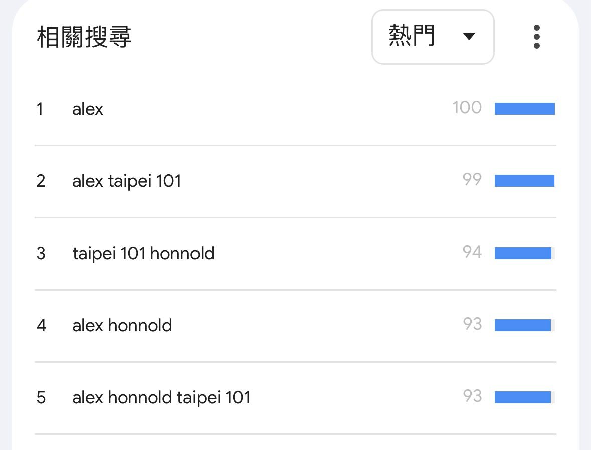This screenshot has width=591, height=450.
Task: Open the "alex honnold" search query
Action: click(122, 325)
